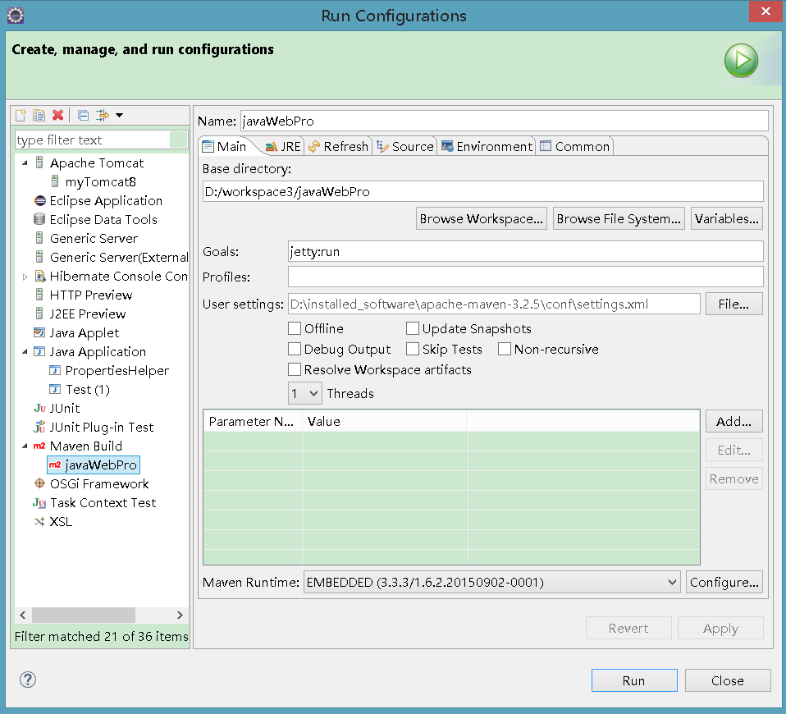Select Java Application category
Image resolution: width=786 pixels, height=714 pixels.
98,352
